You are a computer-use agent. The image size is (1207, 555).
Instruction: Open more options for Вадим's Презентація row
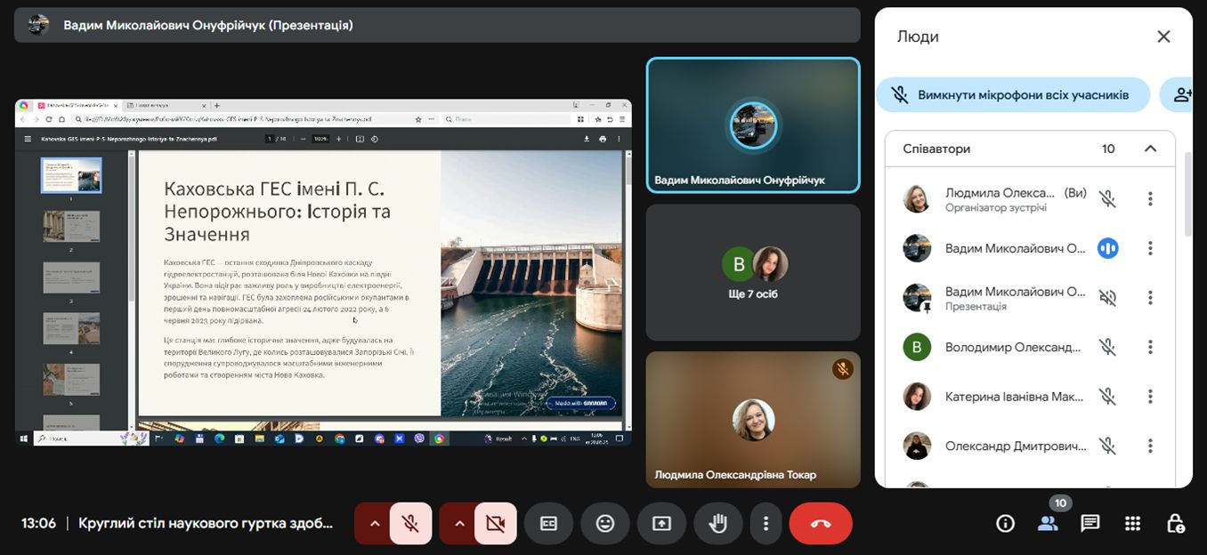(x=1150, y=298)
